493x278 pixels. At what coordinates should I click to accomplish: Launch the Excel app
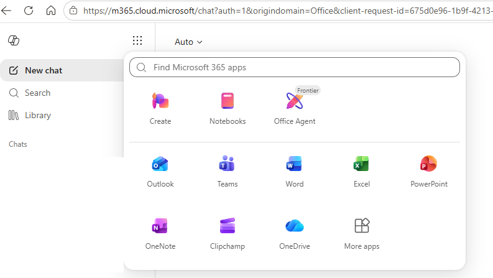[x=362, y=172]
